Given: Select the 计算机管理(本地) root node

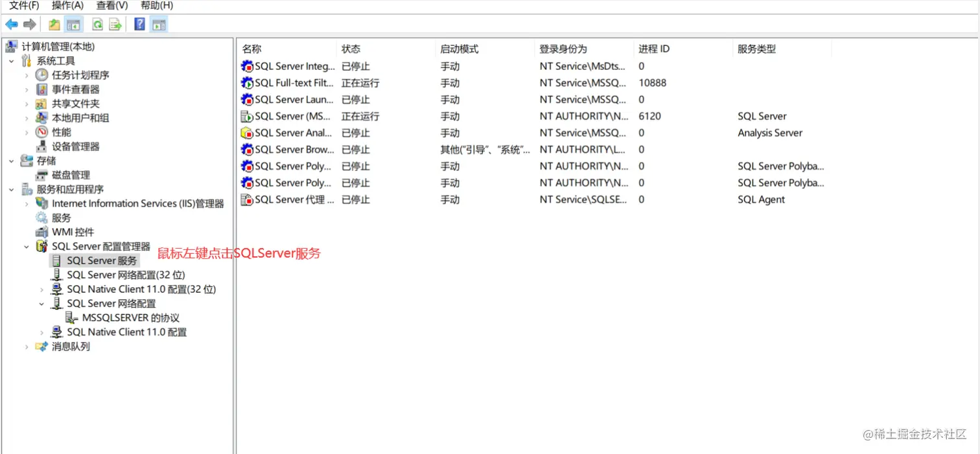Looking at the screenshot, I should click(58, 47).
